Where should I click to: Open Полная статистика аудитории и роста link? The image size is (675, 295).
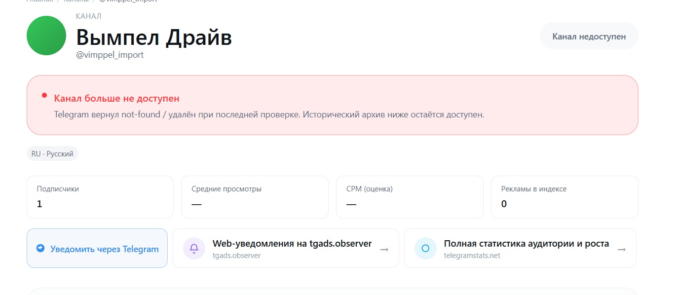(x=520, y=248)
